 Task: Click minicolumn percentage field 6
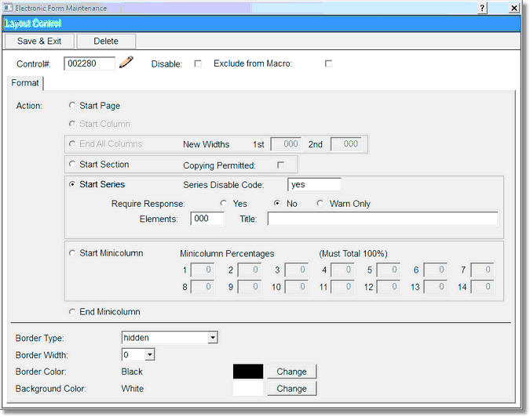(x=436, y=270)
